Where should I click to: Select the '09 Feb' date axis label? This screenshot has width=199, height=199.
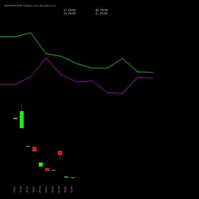click(x=65, y=189)
